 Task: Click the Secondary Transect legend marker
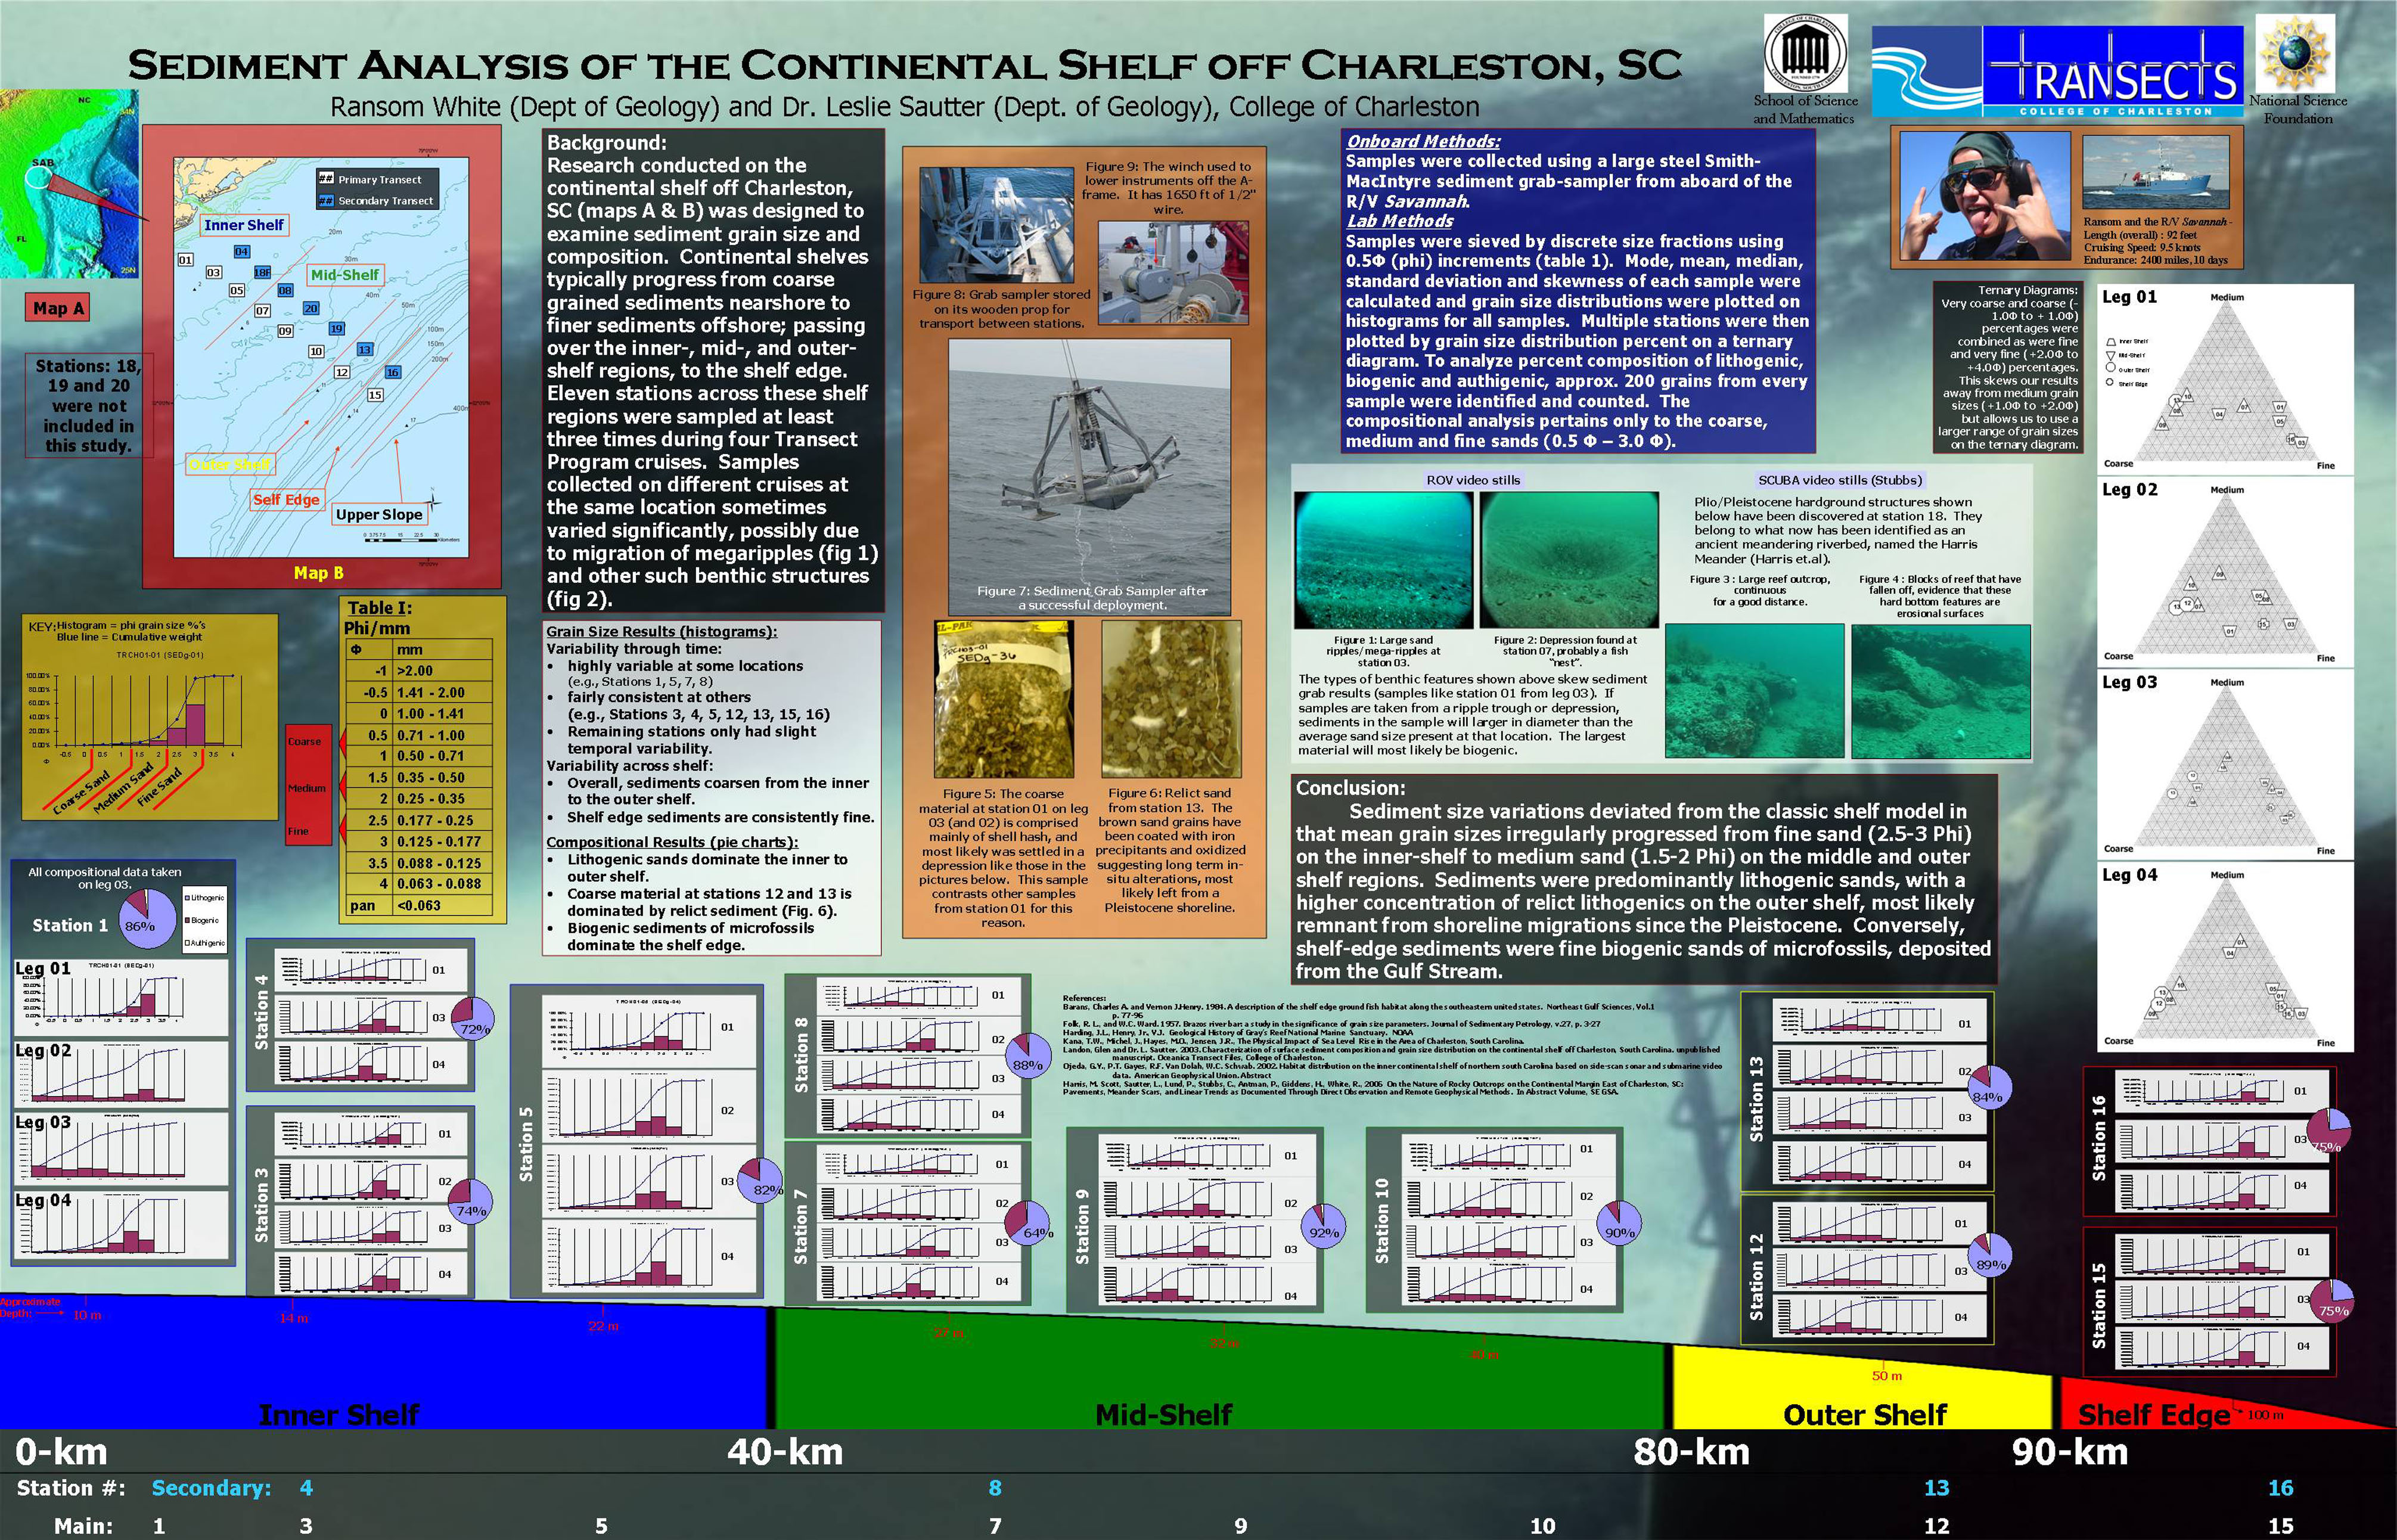coord(326,200)
